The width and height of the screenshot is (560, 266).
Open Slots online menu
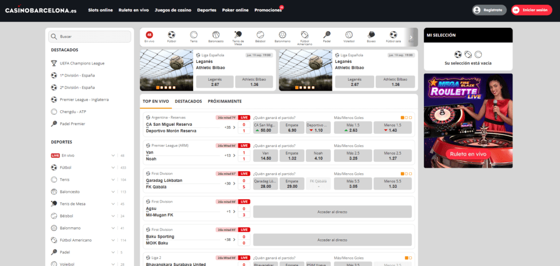coord(101,10)
